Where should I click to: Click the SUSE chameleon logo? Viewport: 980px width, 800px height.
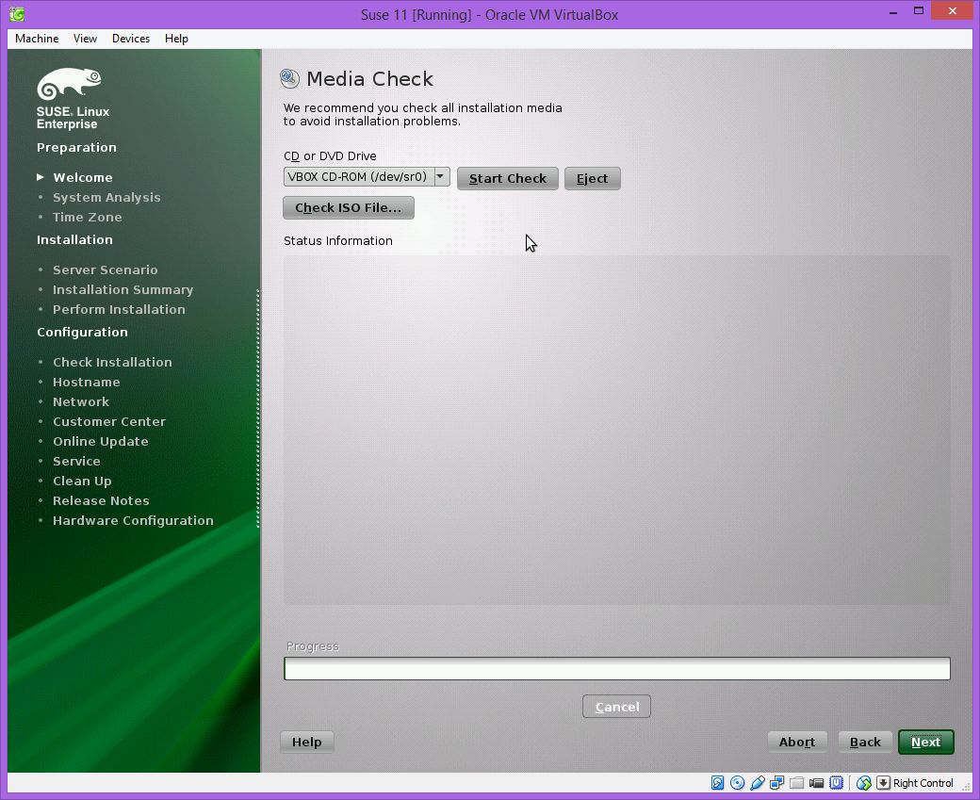[x=70, y=84]
